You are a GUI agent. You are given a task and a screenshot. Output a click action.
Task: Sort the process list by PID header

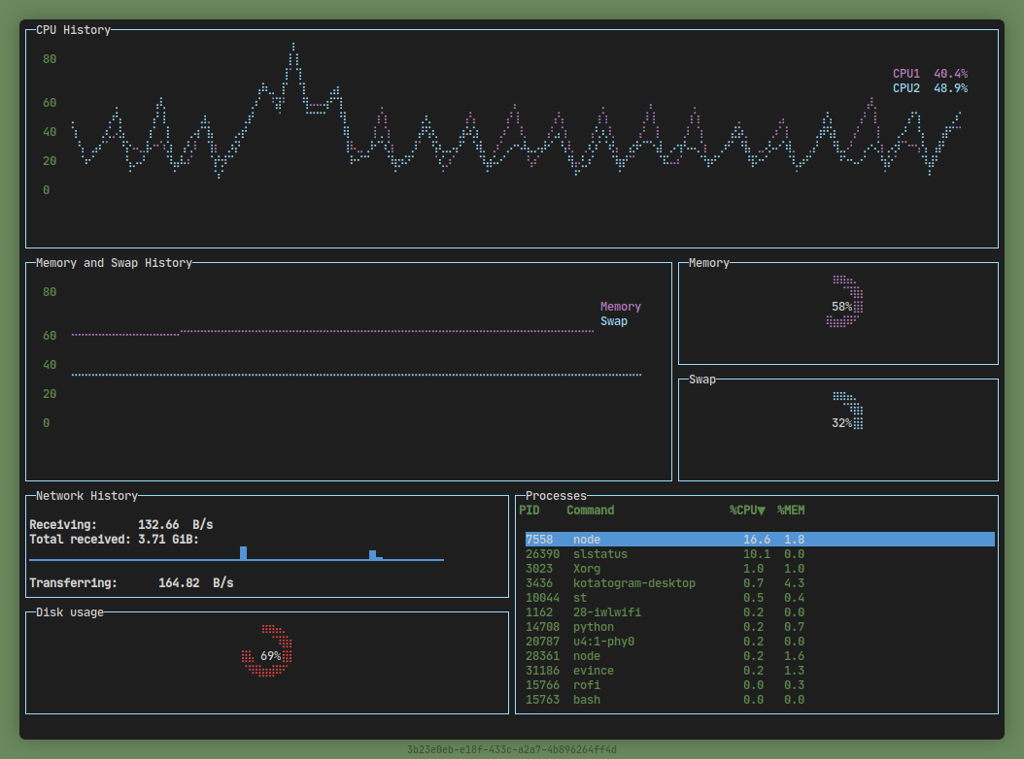[x=529, y=511]
